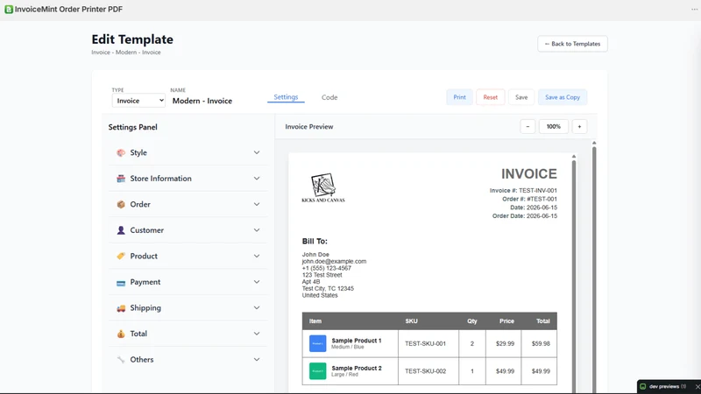Click the Print button

click(459, 97)
